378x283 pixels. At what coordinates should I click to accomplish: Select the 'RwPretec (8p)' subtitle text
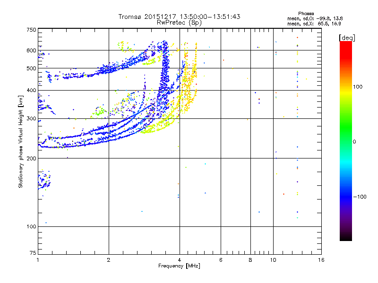179,23
